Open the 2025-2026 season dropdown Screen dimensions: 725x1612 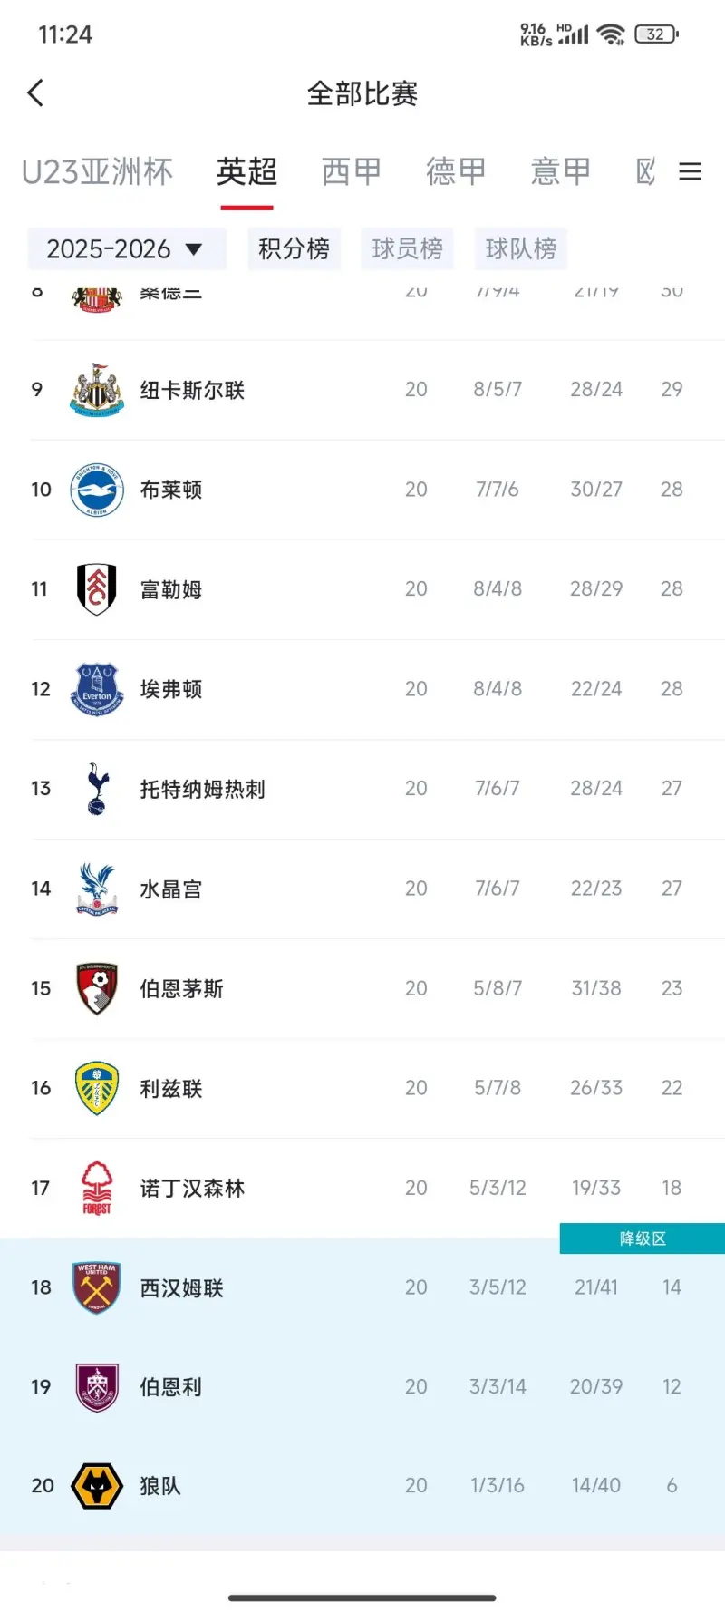tap(125, 248)
